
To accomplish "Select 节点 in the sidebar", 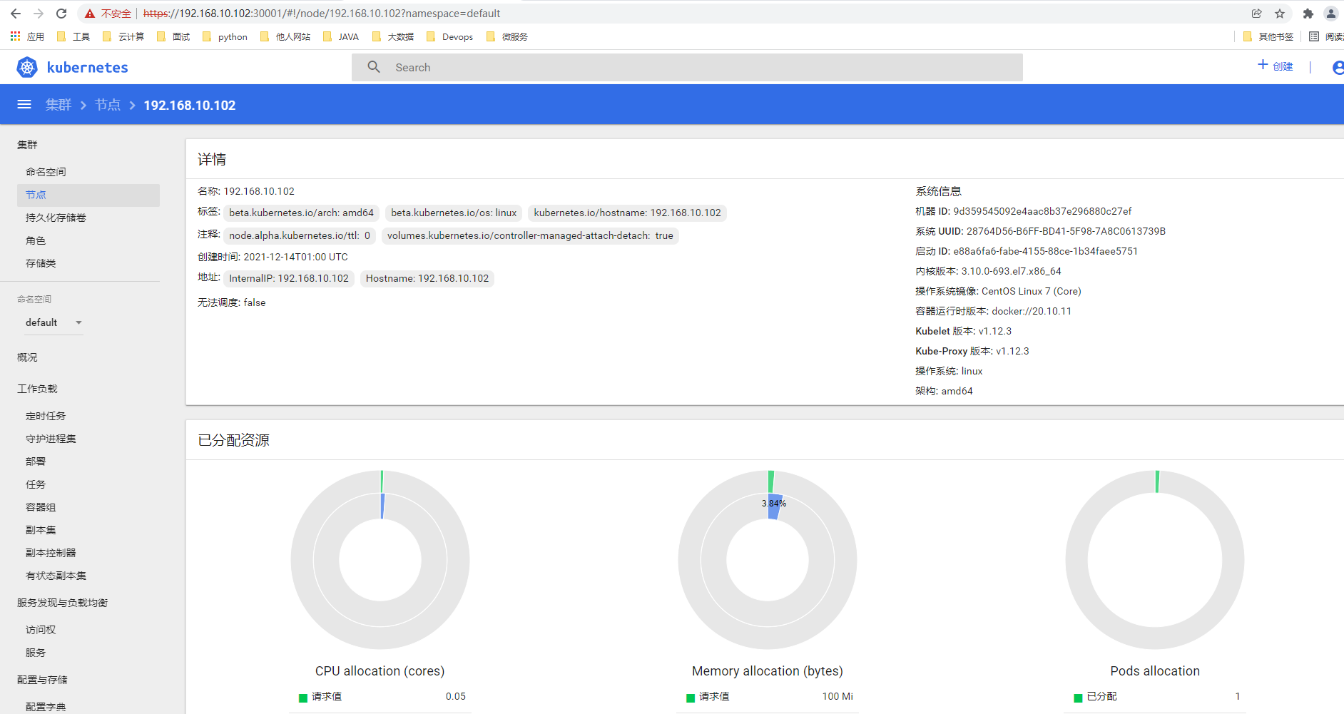I will pyautogui.click(x=88, y=195).
